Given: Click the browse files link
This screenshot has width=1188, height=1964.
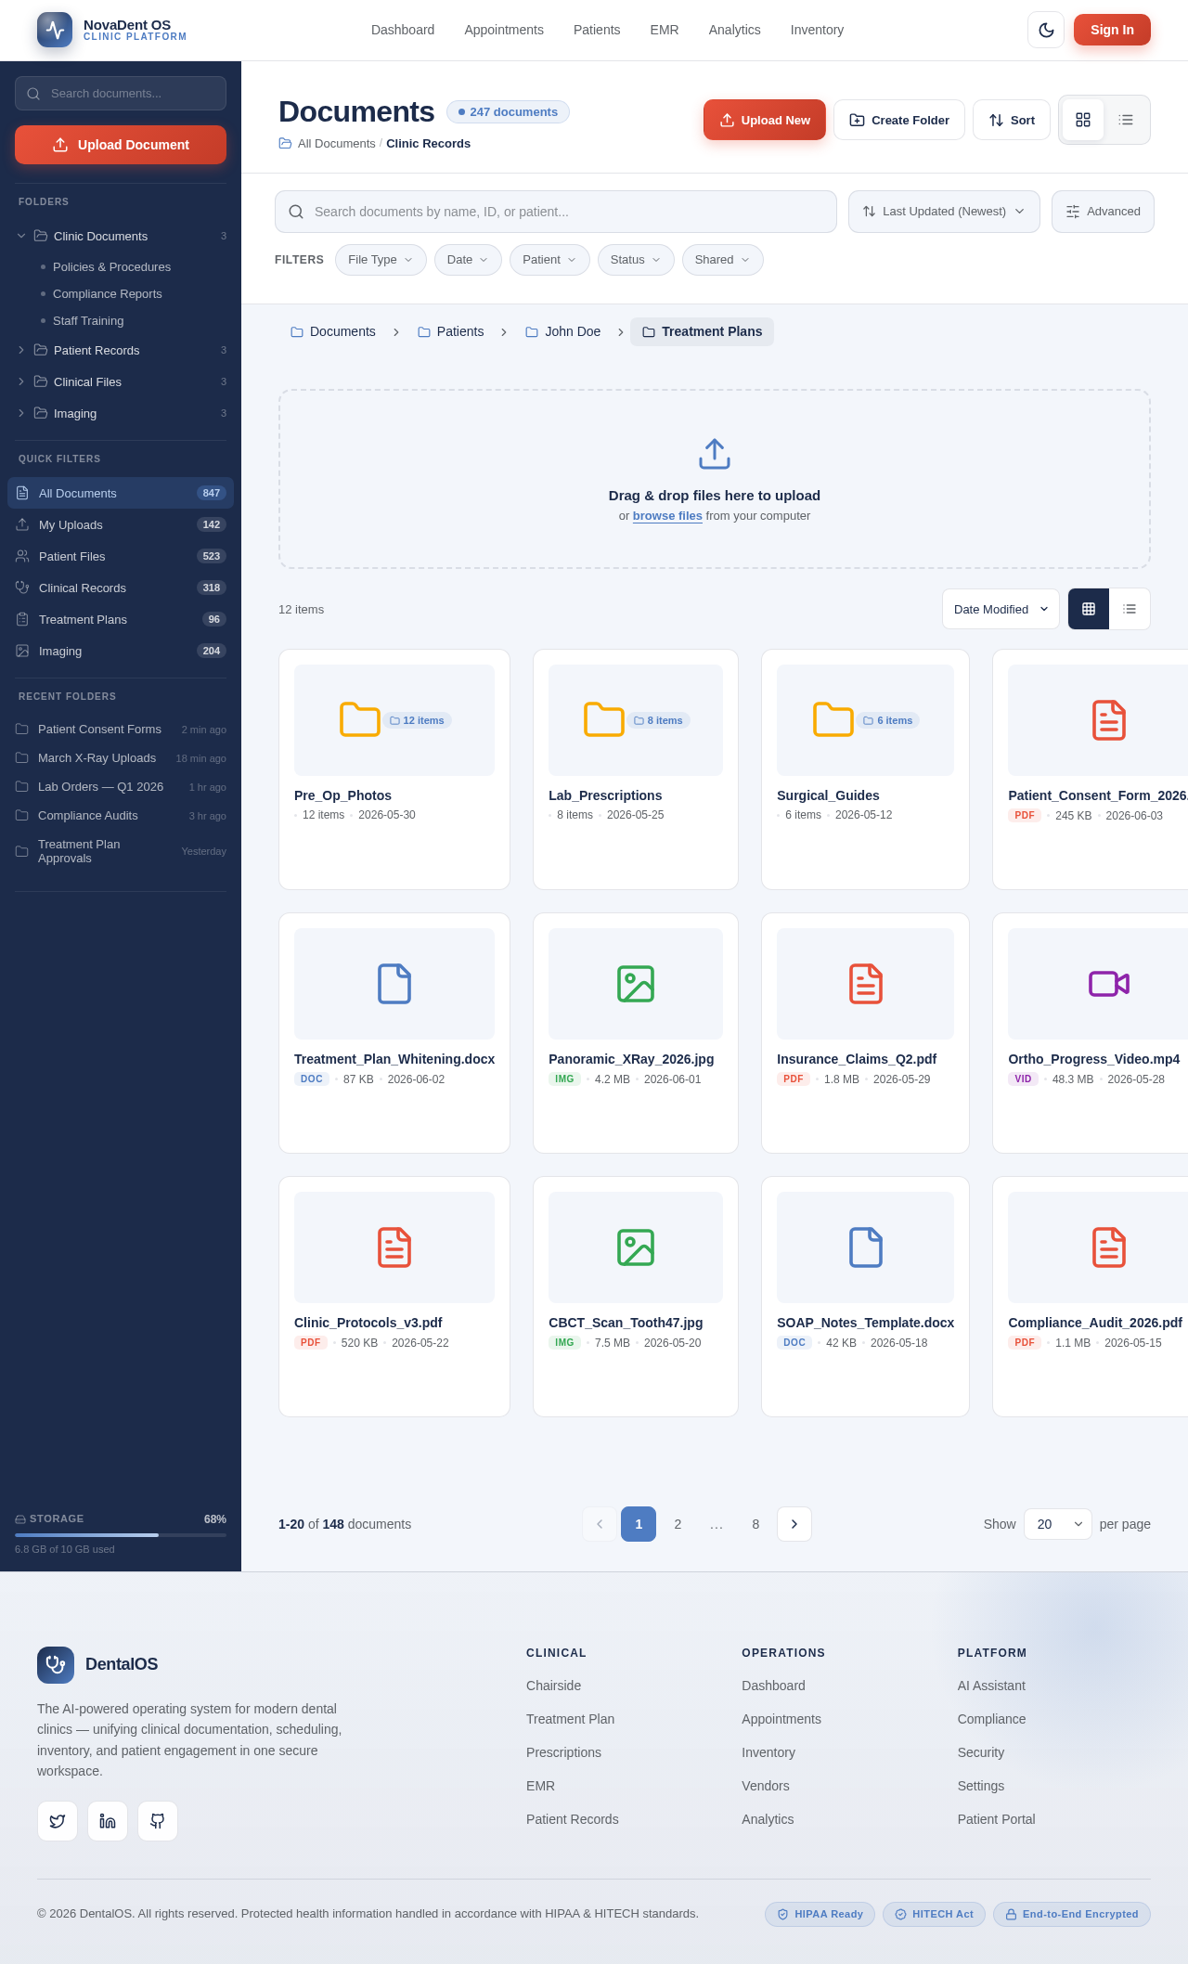Looking at the screenshot, I should (x=667, y=516).
